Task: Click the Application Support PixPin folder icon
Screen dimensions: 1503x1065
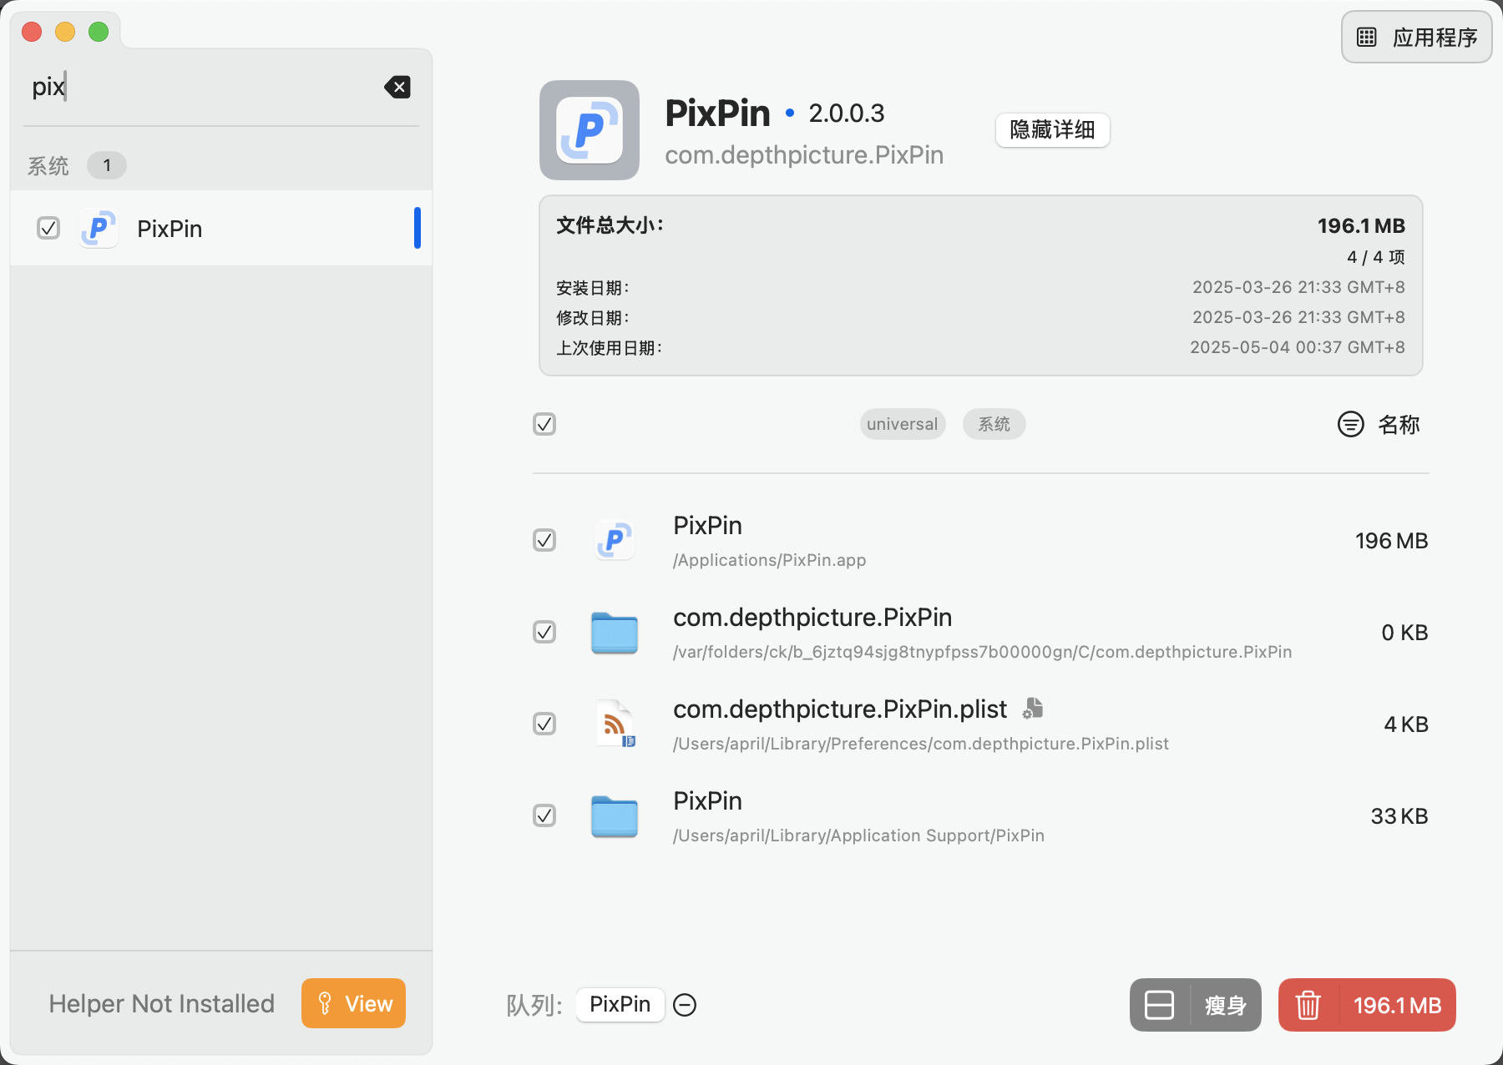Action: [615, 816]
